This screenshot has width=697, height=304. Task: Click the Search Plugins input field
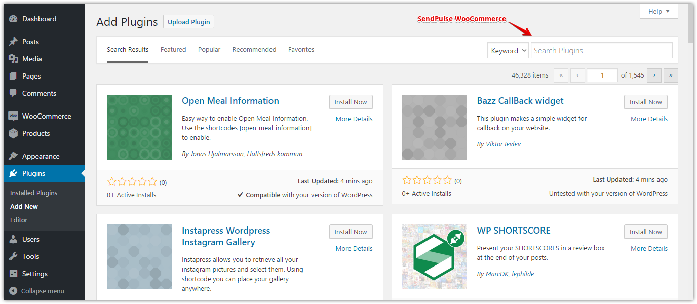(x=601, y=51)
